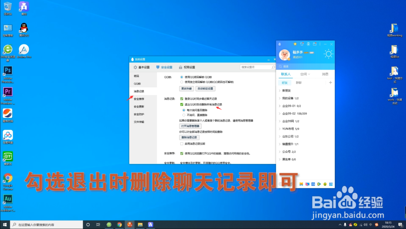Viewport: 406px width, 229px height.
Task: Click the 更改热键 button
Action: coord(186,89)
